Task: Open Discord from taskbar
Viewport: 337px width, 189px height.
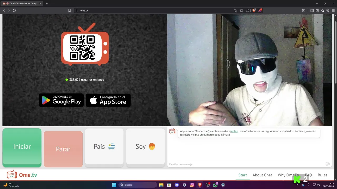Action: pos(177,185)
